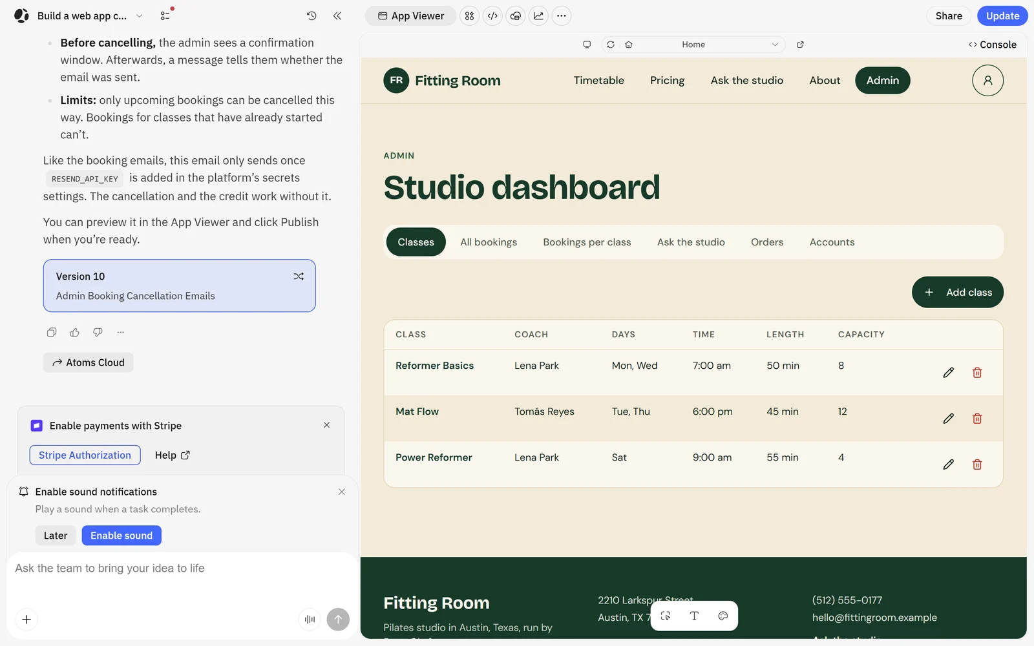This screenshot has height=646, width=1034.
Task: Click Enable sound button
Action: point(121,536)
